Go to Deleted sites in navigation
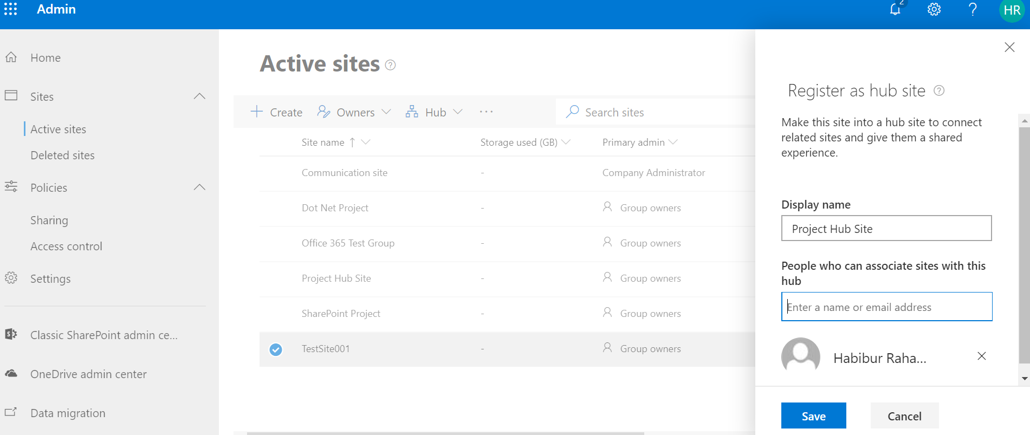This screenshot has height=435, width=1030. 62,155
